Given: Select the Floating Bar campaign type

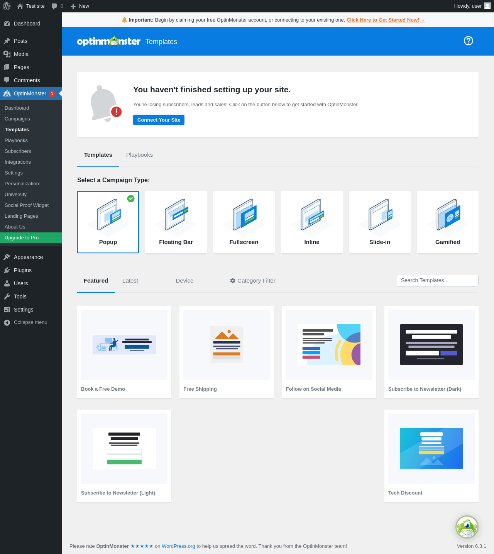Looking at the screenshot, I should 176,222.
